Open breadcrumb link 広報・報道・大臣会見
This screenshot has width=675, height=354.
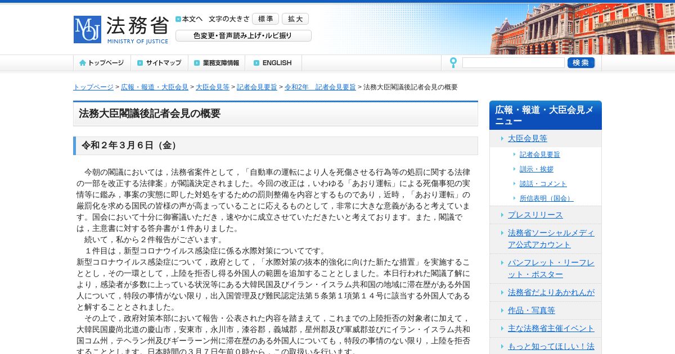(x=155, y=87)
